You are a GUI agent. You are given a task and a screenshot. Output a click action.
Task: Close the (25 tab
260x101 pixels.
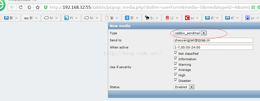pyautogui.click(x=177, y=18)
